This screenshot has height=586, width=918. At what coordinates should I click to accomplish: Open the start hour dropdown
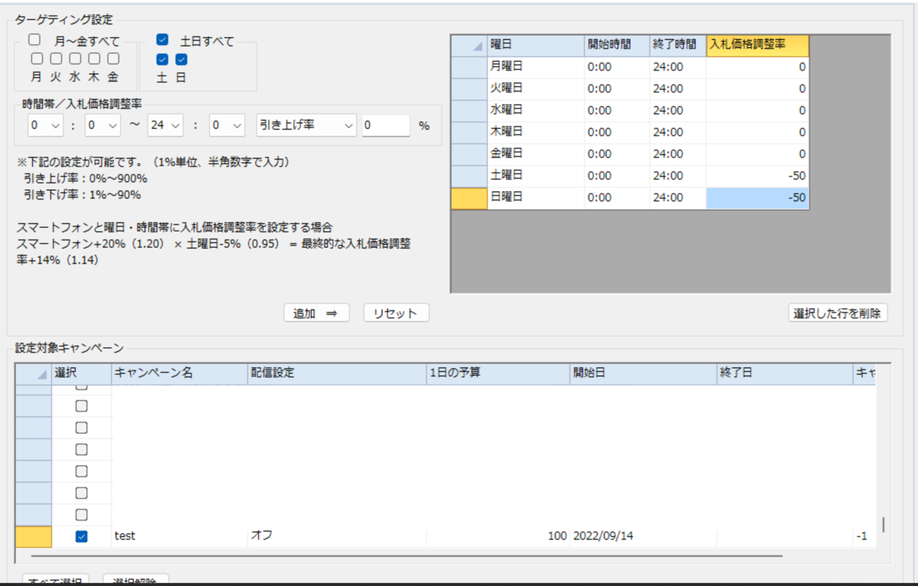pyautogui.click(x=45, y=125)
